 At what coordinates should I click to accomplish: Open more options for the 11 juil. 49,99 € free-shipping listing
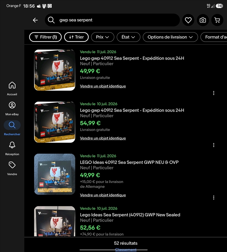coord(214,93)
